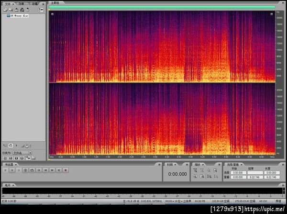Click the green horizontal zoom navigation bar
Screen dimensions: 287x214
162,7
